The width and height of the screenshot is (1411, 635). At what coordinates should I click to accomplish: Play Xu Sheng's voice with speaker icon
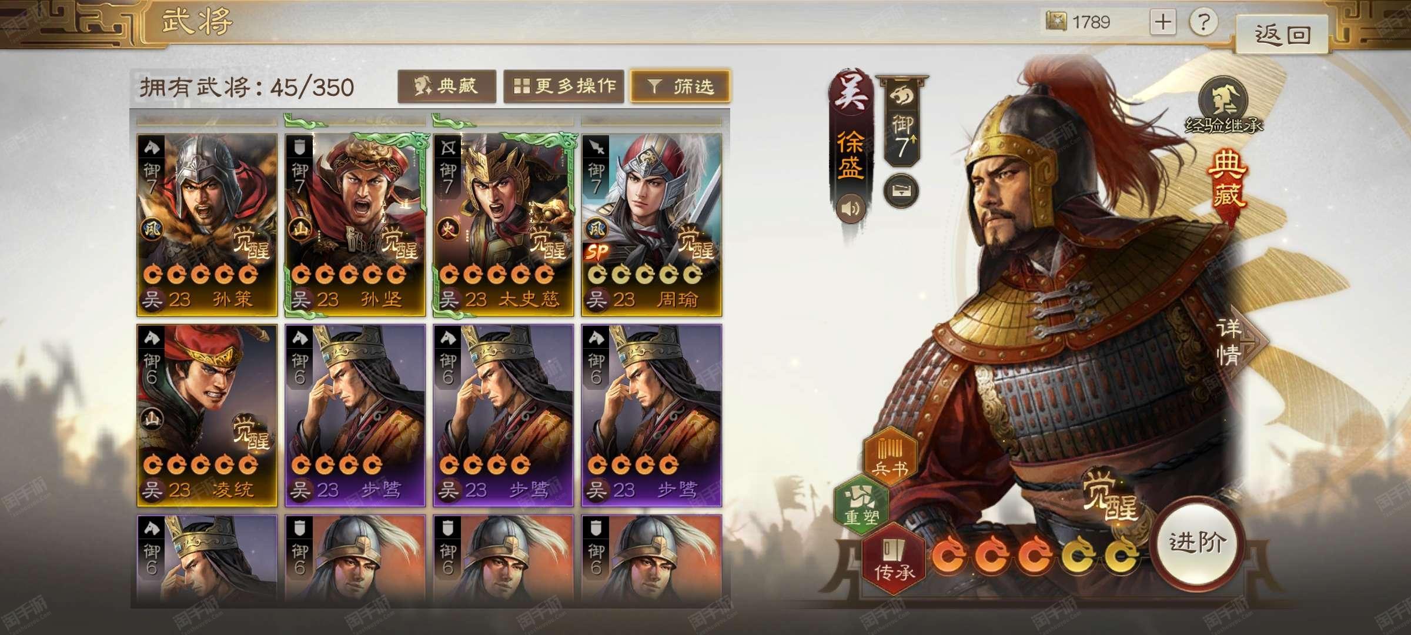851,207
